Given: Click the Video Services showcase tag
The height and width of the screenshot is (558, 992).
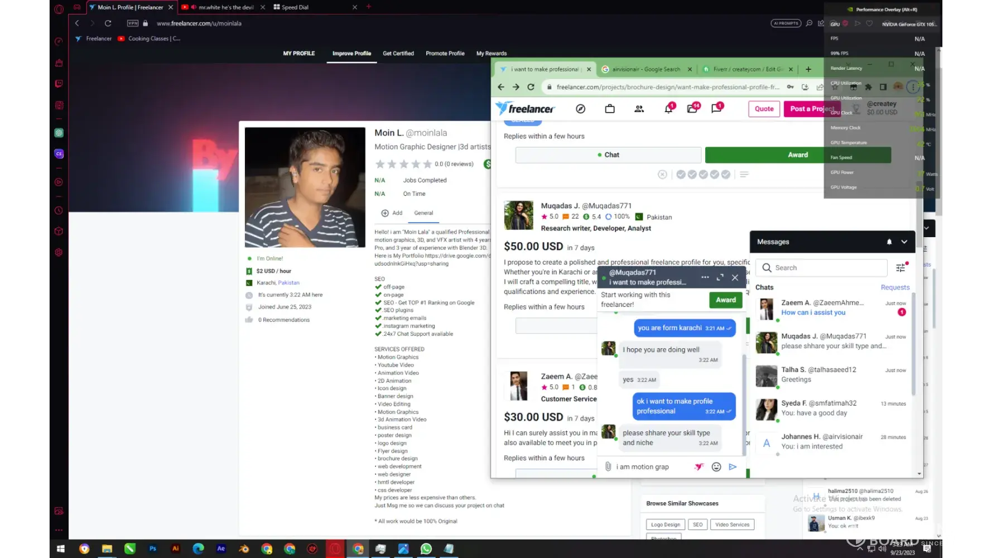Looking at the screenshot, I should tap(732, 525).
